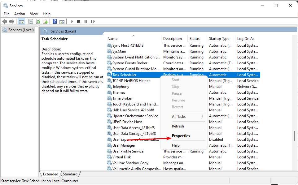Click the gear icon beside Time Broker
The width and height of the screenshot is (298, 185).
[x=109, y=98]
